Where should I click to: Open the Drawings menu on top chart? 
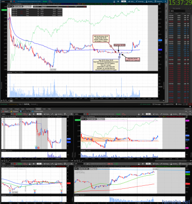coord(140,2)
